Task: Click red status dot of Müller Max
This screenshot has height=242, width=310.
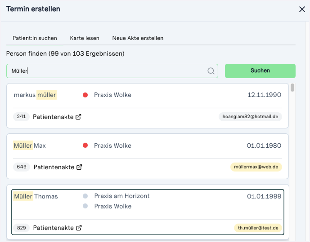Action: (x=85, y=146)
